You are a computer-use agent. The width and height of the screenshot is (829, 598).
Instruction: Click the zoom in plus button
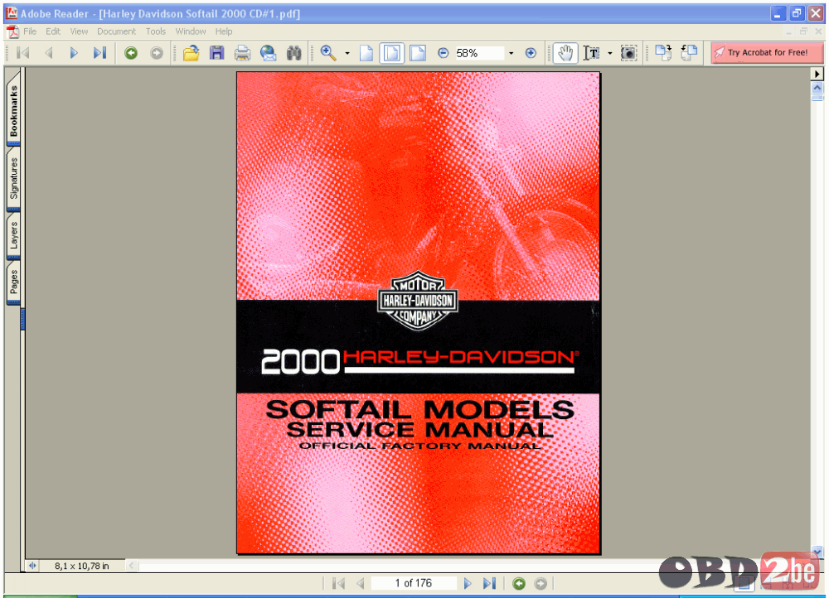(x=531, y=53)
